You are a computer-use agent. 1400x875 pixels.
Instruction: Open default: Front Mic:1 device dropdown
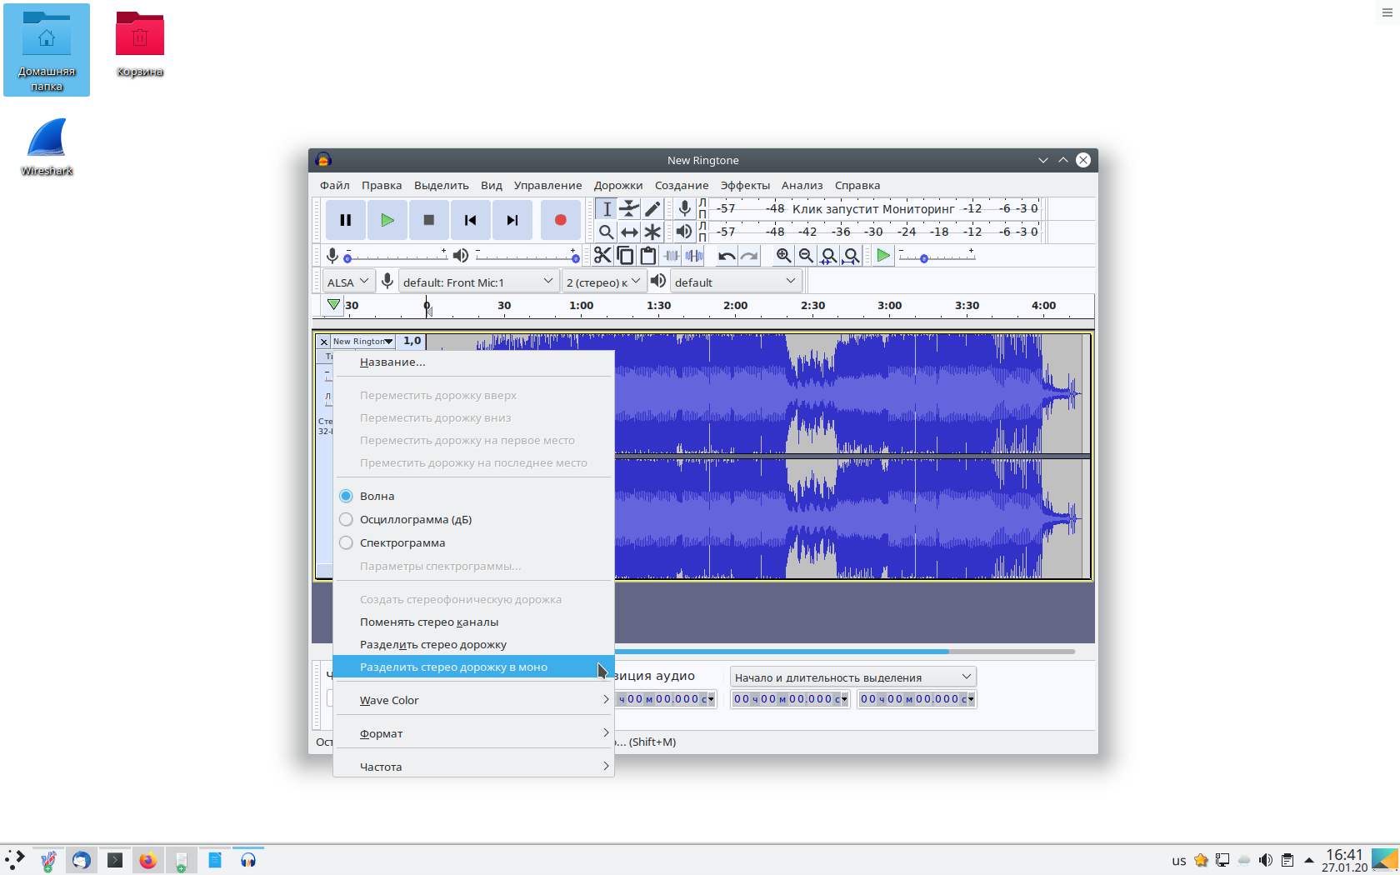click(x=477, y=282)
